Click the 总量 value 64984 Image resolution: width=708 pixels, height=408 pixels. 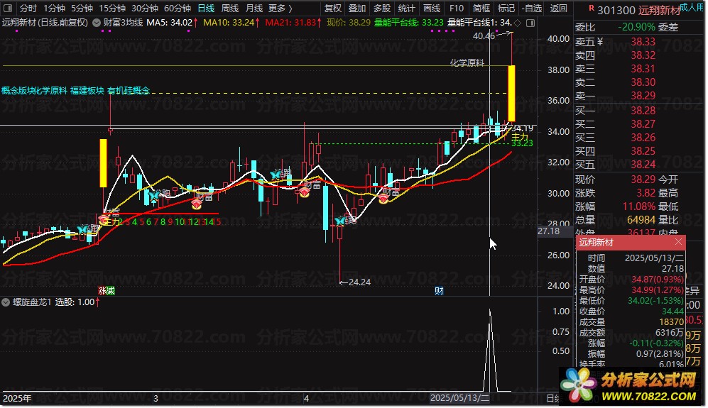tap(641, 220)
